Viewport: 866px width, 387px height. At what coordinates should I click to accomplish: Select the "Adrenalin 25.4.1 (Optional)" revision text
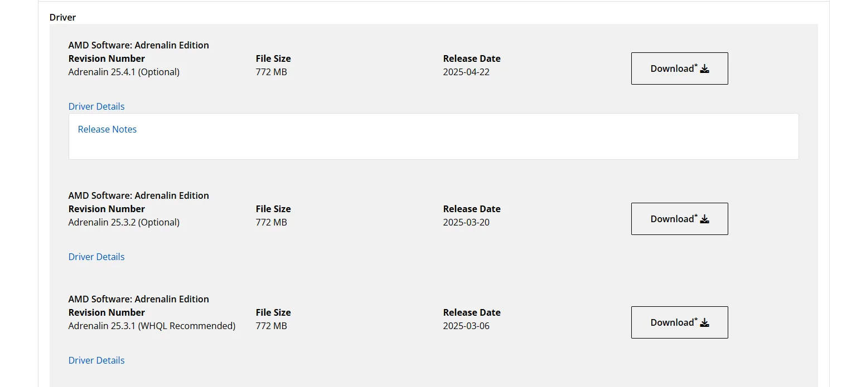(x=124, y=72)
